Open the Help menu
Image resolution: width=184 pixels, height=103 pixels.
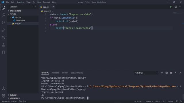[54, 2]
